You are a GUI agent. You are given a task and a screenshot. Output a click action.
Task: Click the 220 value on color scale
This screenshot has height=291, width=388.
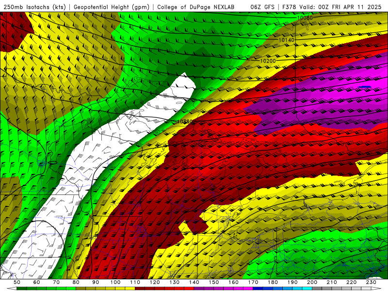tap(352, 282)
